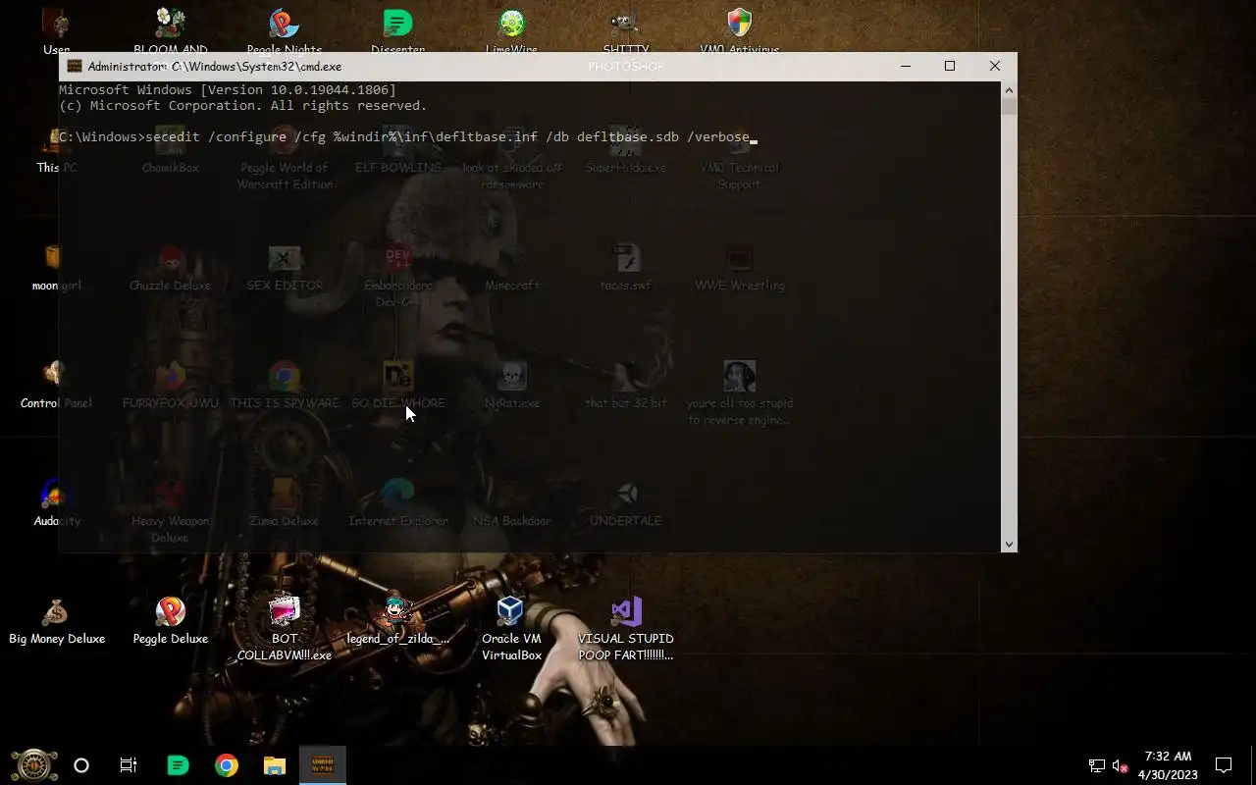Select the SHITTY GIMP-mascot desktop icon
Image resolution: width=1256 pixels, height=785 pixels.
pyautogui.click(x=626, y=29)
